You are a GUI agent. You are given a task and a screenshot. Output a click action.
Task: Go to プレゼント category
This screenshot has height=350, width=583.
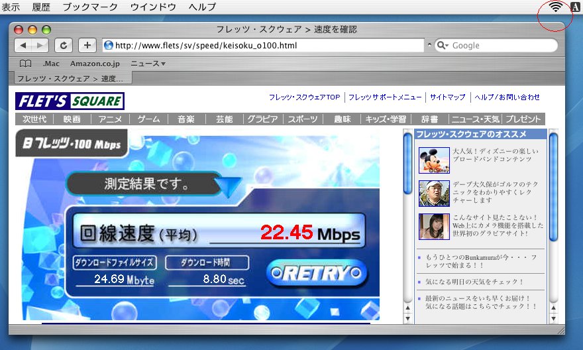coord(523,119)
